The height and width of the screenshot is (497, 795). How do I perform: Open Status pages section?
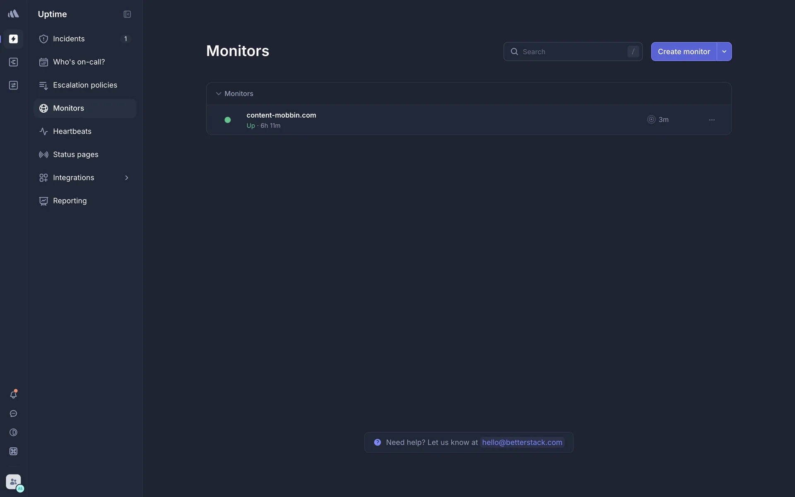(x=75, y=154)
